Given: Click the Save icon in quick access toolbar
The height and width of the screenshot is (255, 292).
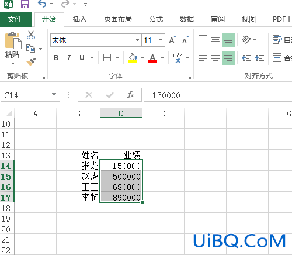Looking at the screenshot, I should click(25, 4).
